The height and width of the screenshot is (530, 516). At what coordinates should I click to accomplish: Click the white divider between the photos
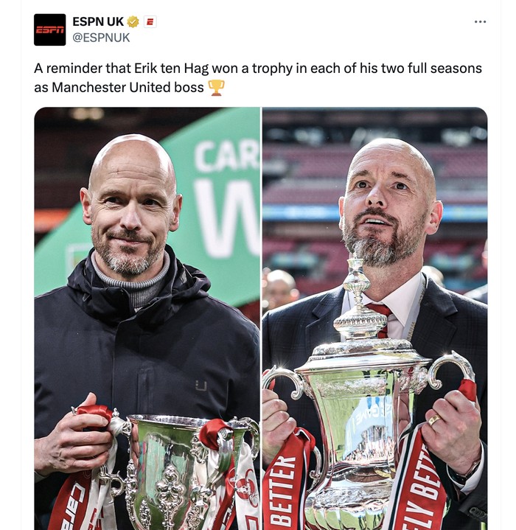262,318
